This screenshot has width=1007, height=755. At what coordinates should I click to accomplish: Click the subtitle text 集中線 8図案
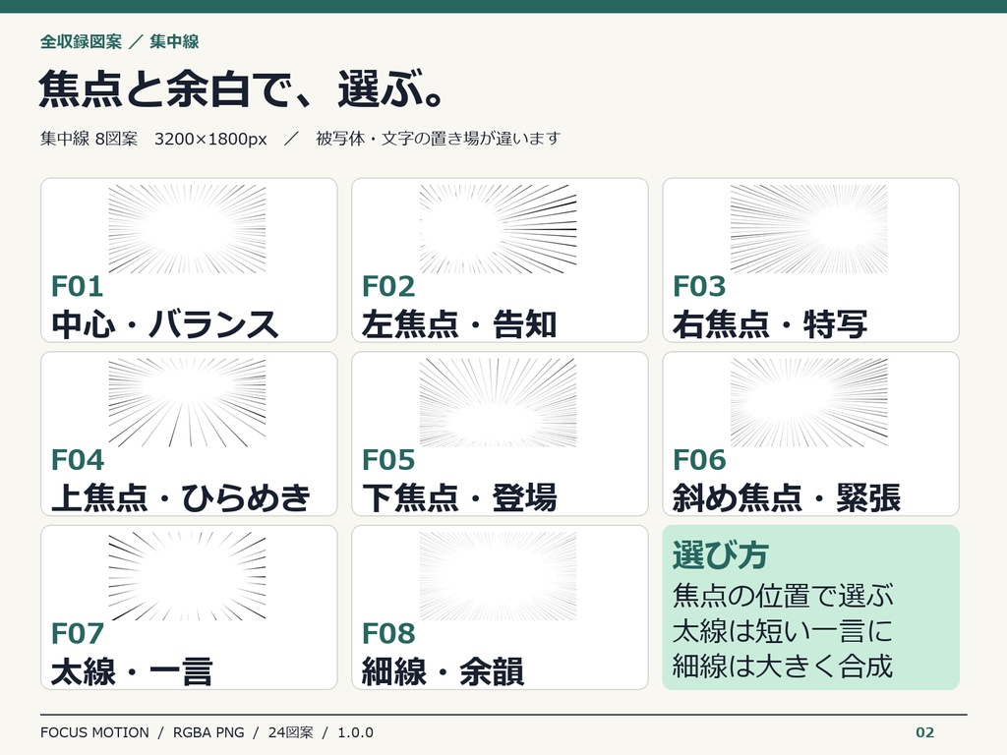[x=89, y=139]
